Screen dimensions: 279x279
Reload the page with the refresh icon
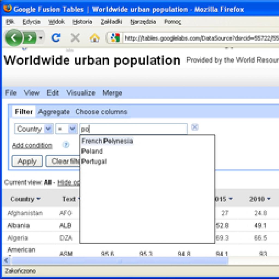[x=56, y=38]
